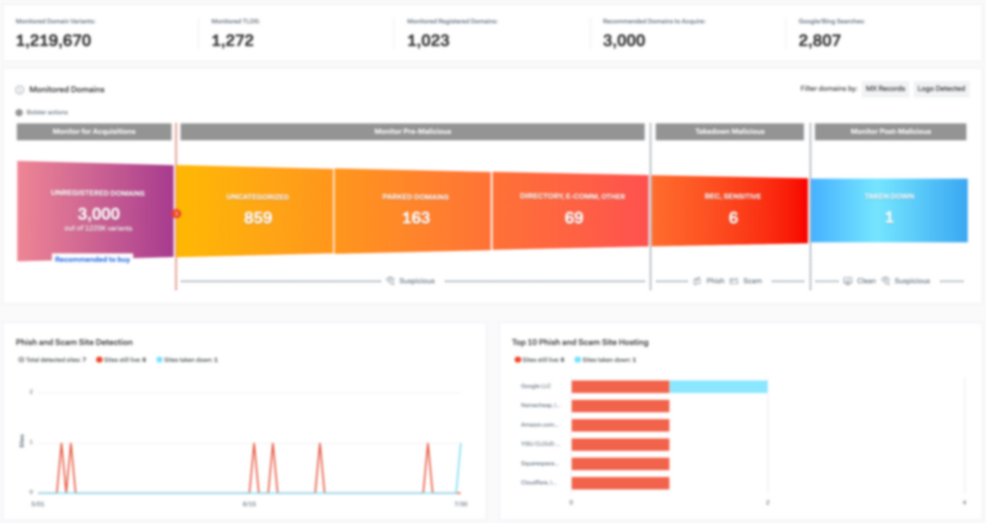This screenshot has width=986, height=523.
Task: Click the info icon beside Monitored Domains
Action: click(x=20, y=90)
